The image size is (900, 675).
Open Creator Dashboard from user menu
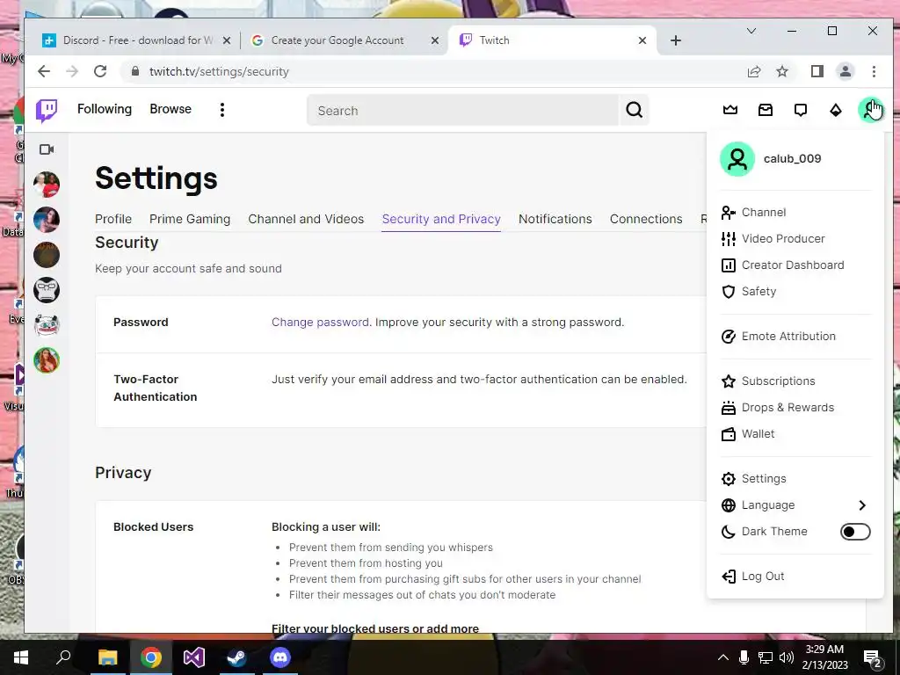(795, 265)
